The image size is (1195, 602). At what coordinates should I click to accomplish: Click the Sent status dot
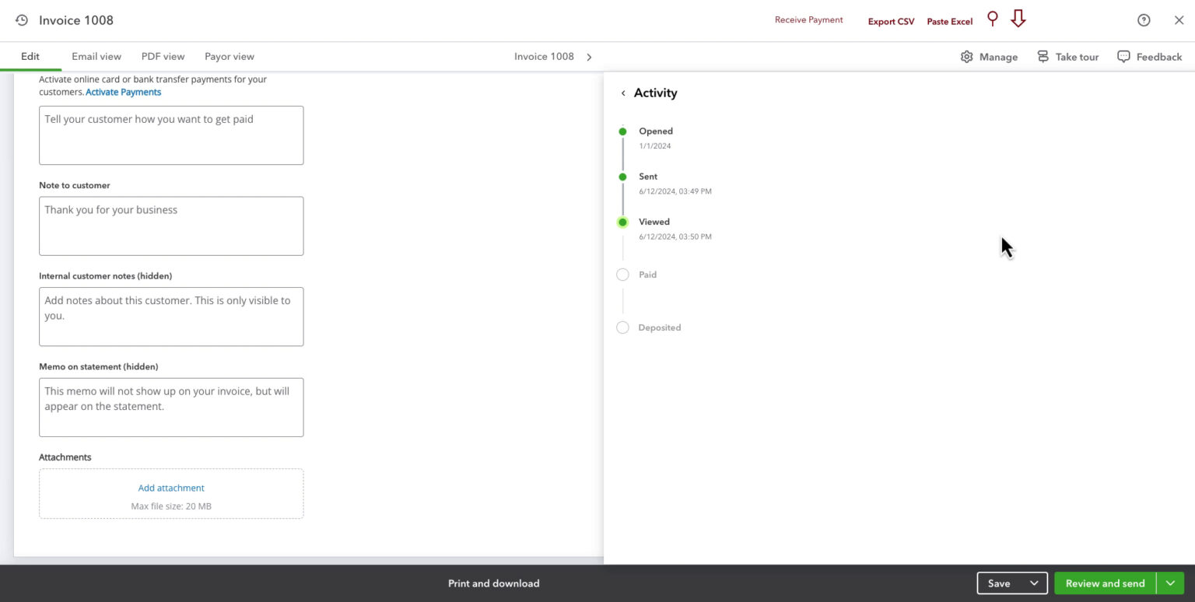click(x=622, y=177)
